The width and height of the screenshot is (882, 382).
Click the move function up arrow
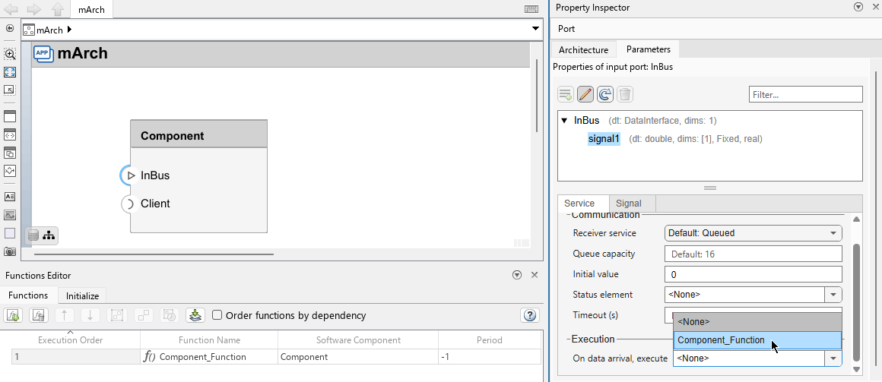point(64,315)
